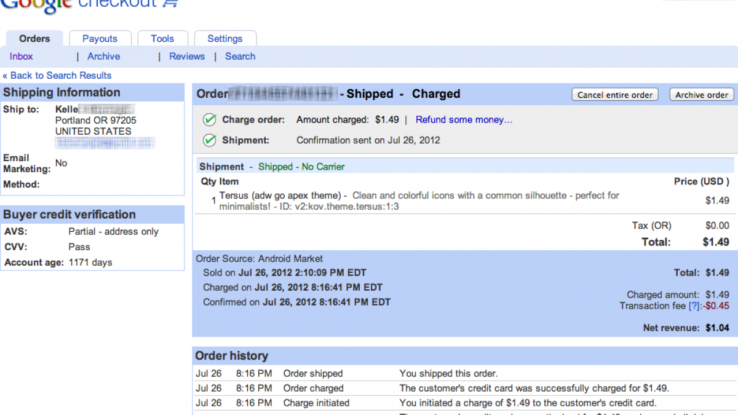Click the Archive order button
Viewport: 738px width, 415px height.
(701, 95)
